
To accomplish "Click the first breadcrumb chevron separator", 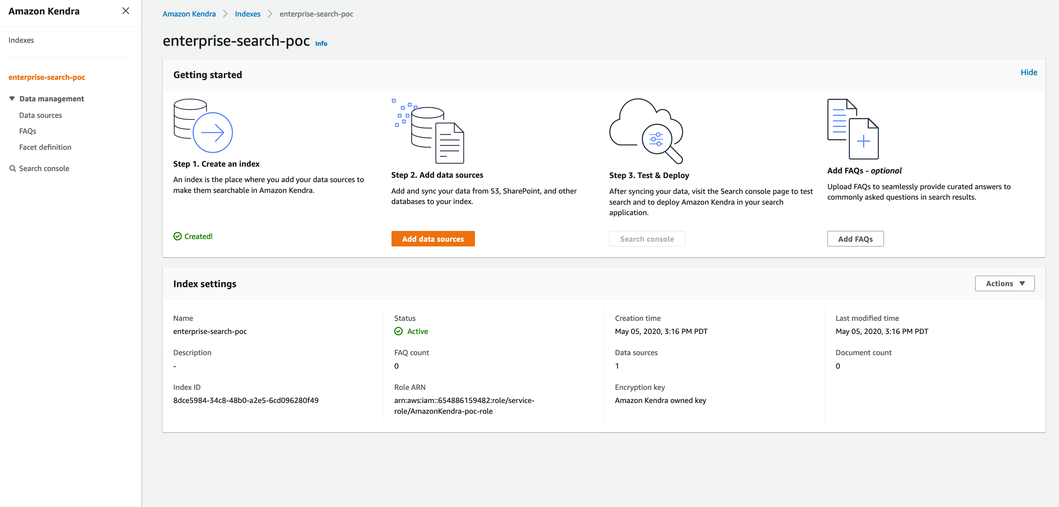I will 225,13.
